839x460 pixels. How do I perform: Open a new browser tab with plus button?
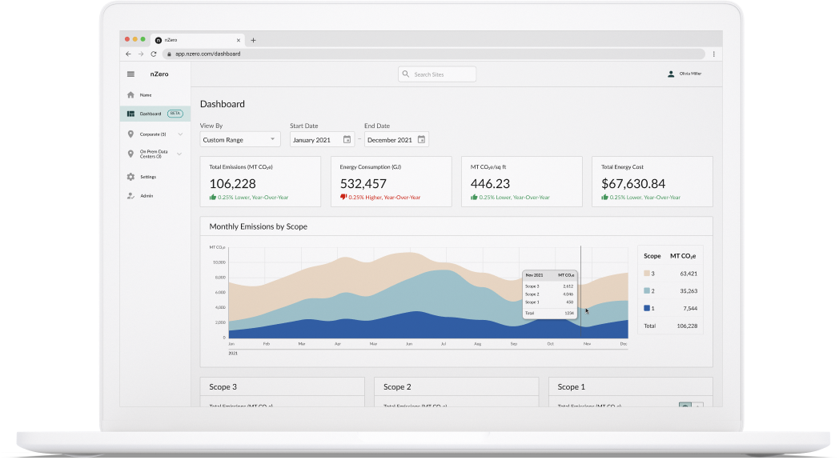(253, 40)
